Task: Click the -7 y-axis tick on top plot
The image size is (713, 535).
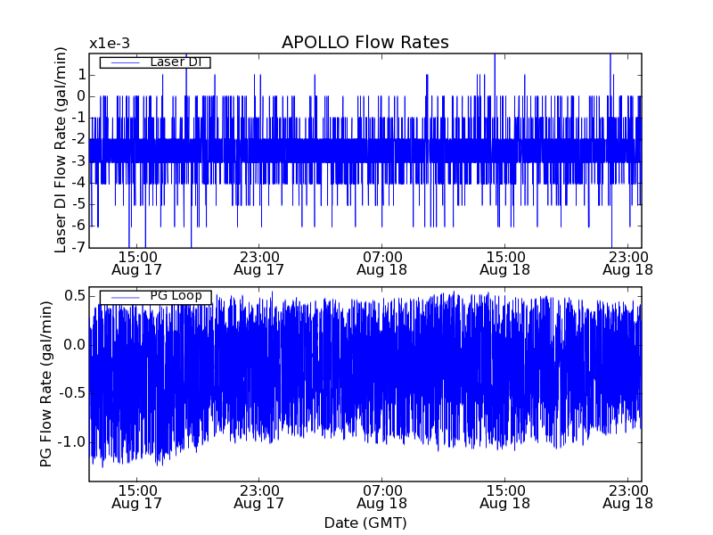Action: pos(78,247)
